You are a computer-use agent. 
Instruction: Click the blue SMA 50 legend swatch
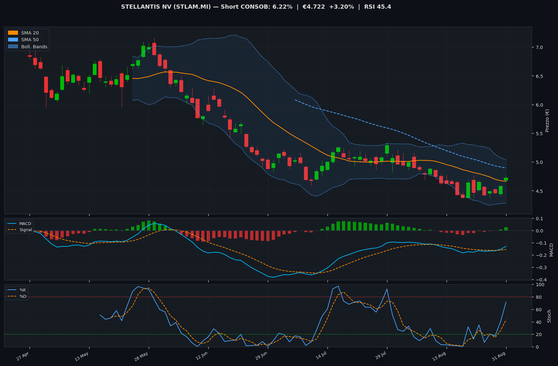(x=13, y=40)
